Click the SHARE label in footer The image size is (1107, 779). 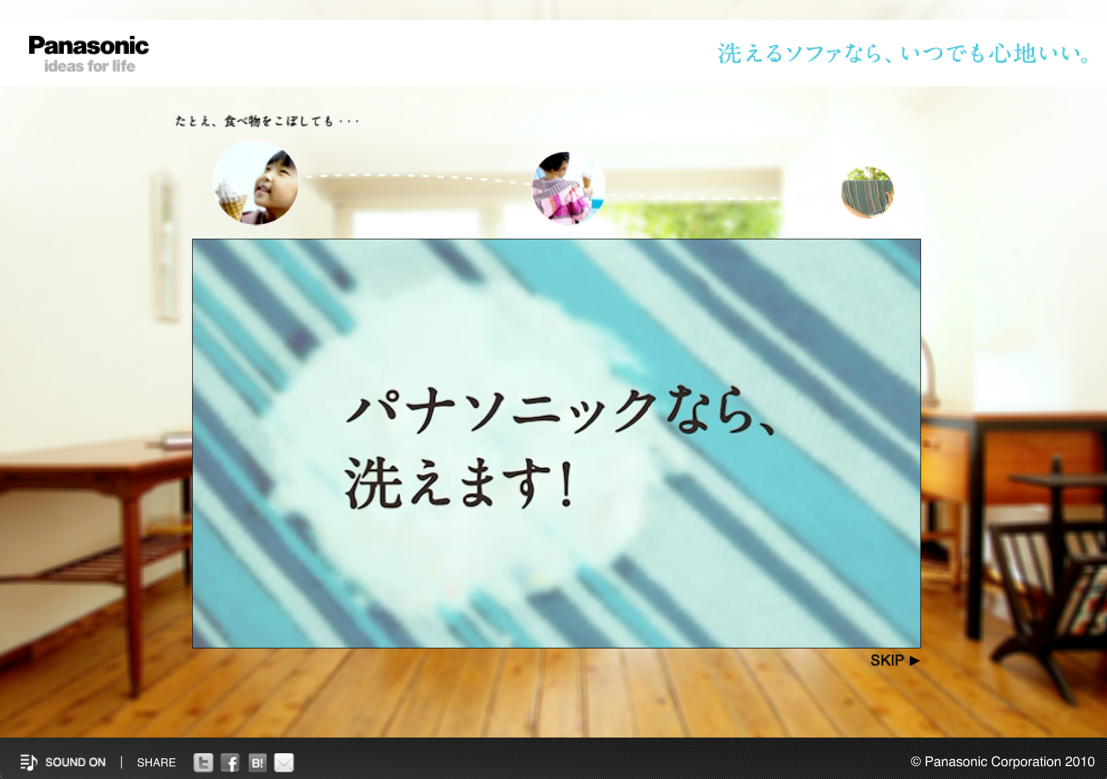pyautogui.click(x=156, y=762)
